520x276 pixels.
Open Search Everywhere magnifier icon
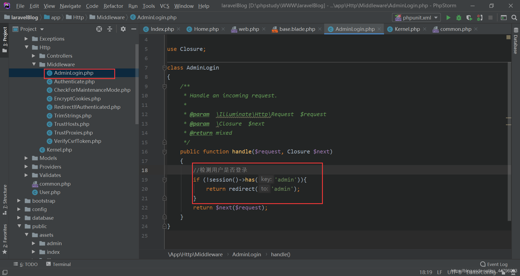pyautogui.click(x=514, y=18)
